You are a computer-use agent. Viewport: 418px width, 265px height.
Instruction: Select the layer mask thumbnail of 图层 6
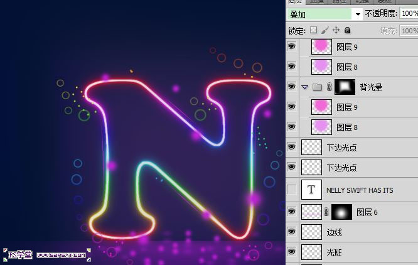click(x=343, y=212)
